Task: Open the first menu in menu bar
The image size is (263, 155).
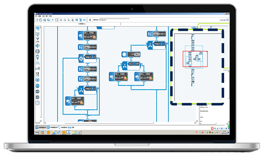Action: coord(36,16)
